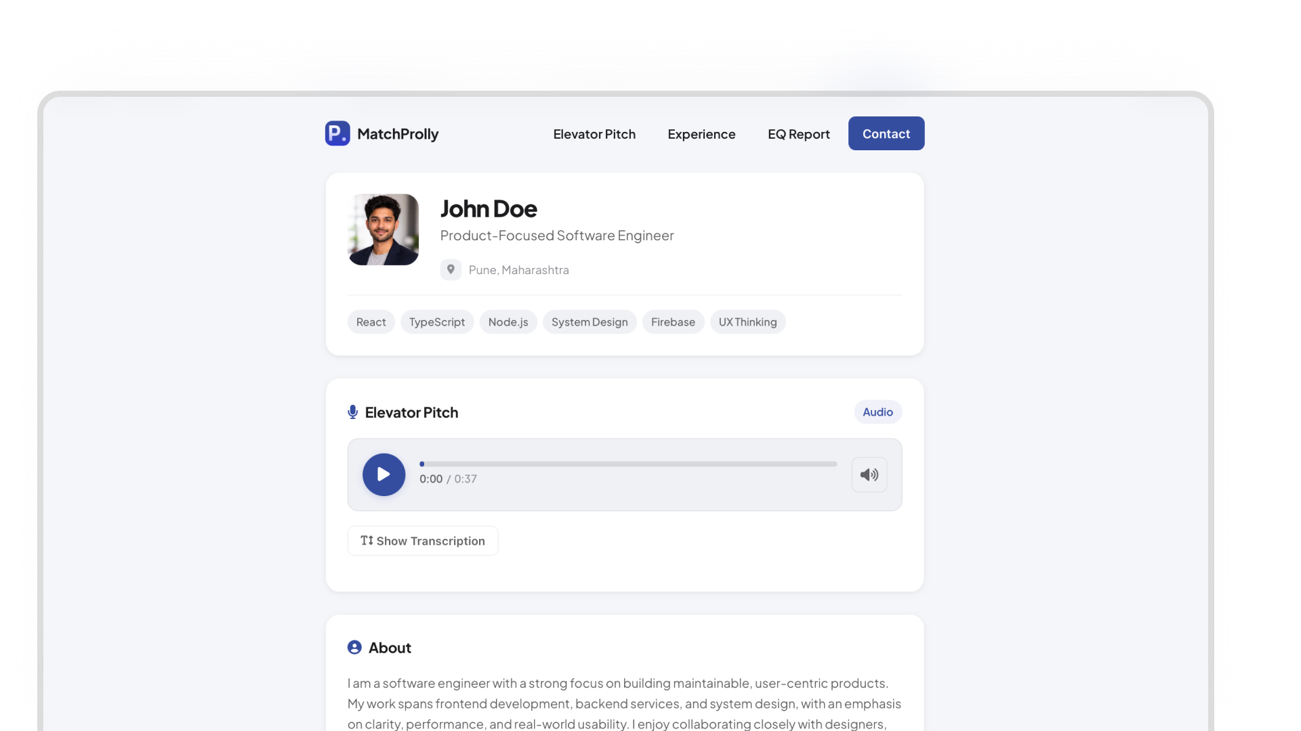Viewport: 1301px width, 731px height.
Task: Click the MatchProlly logo icon
Action: pyautogui.click(x=337, y=133)
